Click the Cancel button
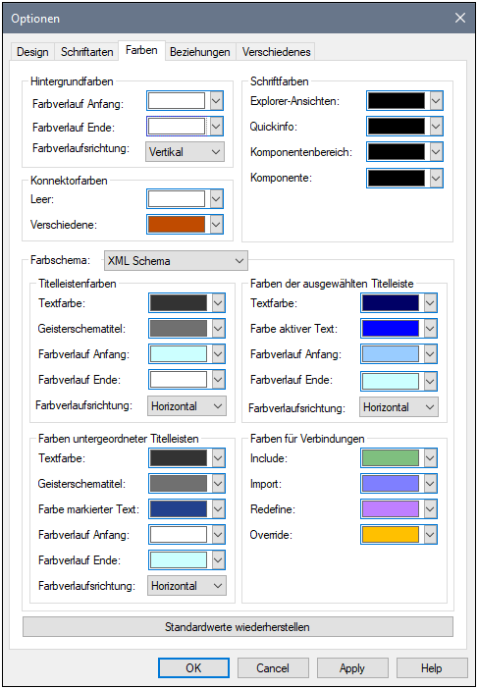478x689 pixels. coord(273,668)
